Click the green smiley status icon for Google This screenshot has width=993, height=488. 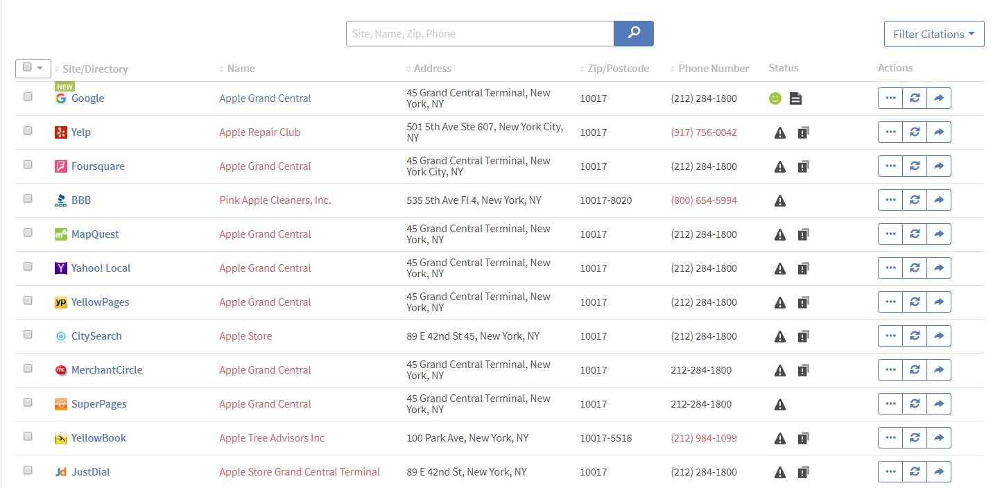pyautogui.click(x=775, y=98)
